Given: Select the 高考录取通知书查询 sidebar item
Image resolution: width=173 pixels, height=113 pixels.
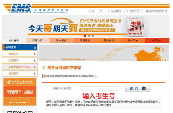Looking at the screenshot, I should [x=19, y=67].
